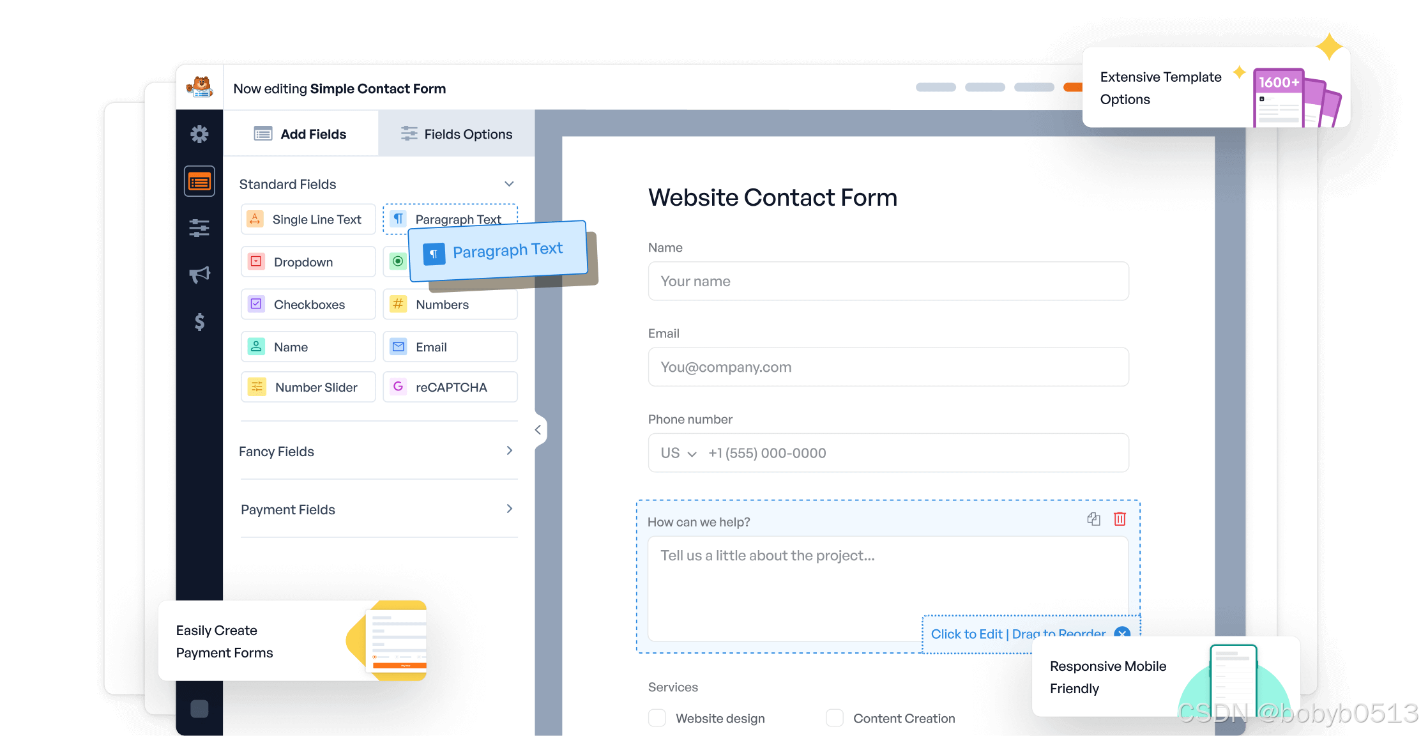This screenshot has height=736, width=1421.
Task: Expand the Fancy Fields section
Action: (x=509, y=451)
